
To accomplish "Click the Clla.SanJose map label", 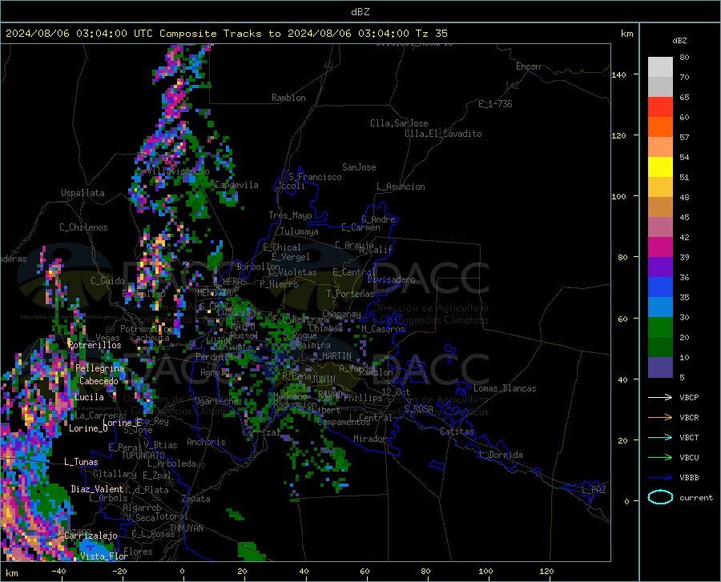I will pyautogui.click(x=399, y=123).
